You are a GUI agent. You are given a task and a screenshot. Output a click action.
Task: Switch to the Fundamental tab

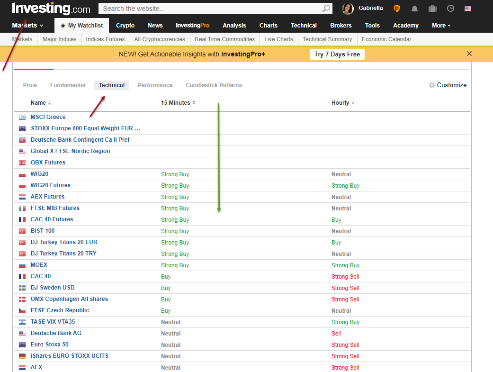[68, 85]
